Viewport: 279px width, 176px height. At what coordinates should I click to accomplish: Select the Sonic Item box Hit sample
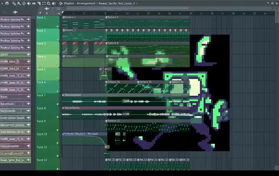click(x=16, y=132)
